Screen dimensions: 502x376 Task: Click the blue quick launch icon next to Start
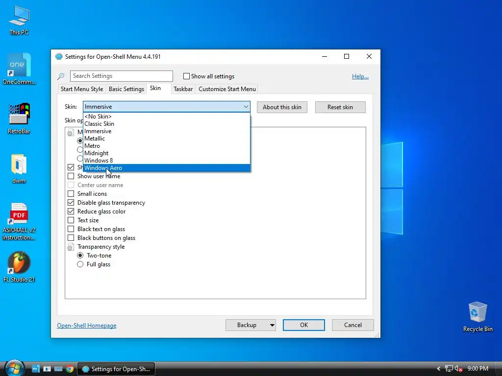(35, 369)
